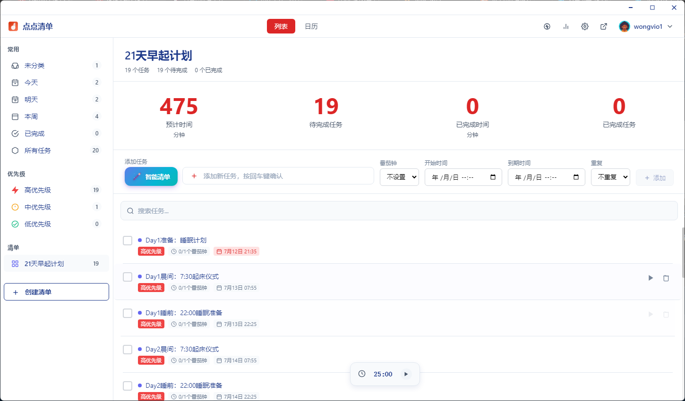
Task: Delete the Day1晨间：7:30起床仪式 task
Action: point(666,278)
